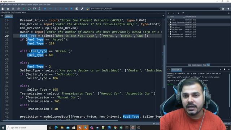Run cell and advance to next
231x130 pixels.
34,9
